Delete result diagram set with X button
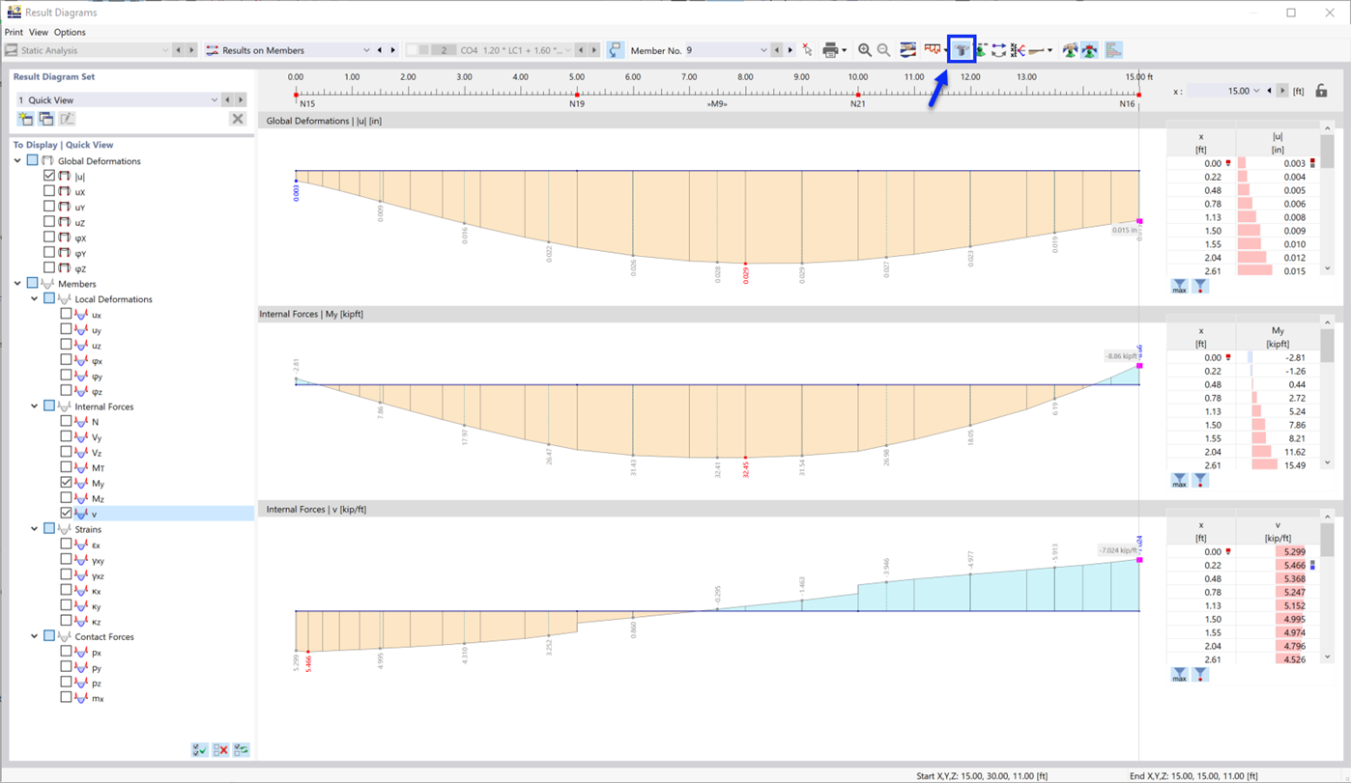The height and width of the screenshot is (783, 1351). click(x=238, y=119)
